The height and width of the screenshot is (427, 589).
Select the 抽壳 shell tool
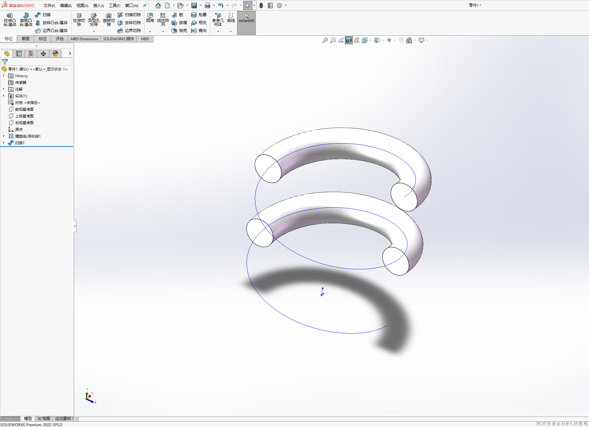coord(179,30)
